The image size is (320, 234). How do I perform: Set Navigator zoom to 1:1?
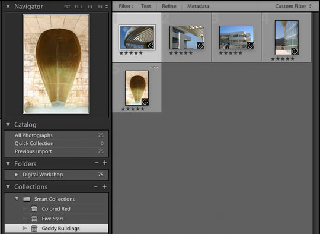coord(90,7)
